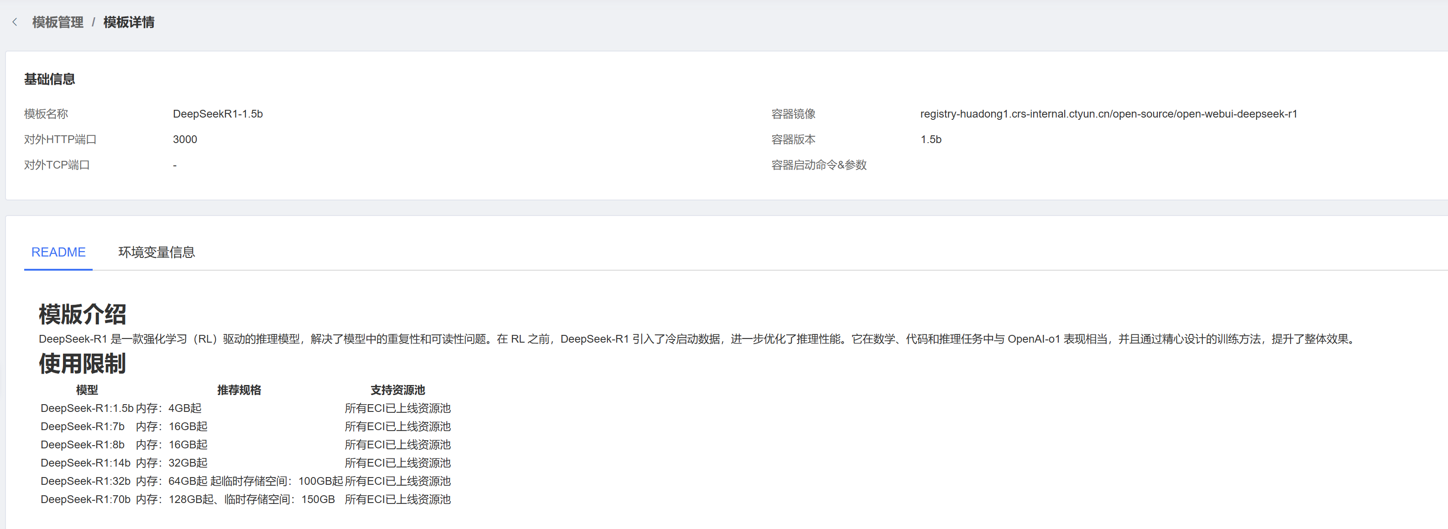The image size is (1448, 529).
Task: Click 模板详情 breadcrumb text
Action: click(129, 22)
